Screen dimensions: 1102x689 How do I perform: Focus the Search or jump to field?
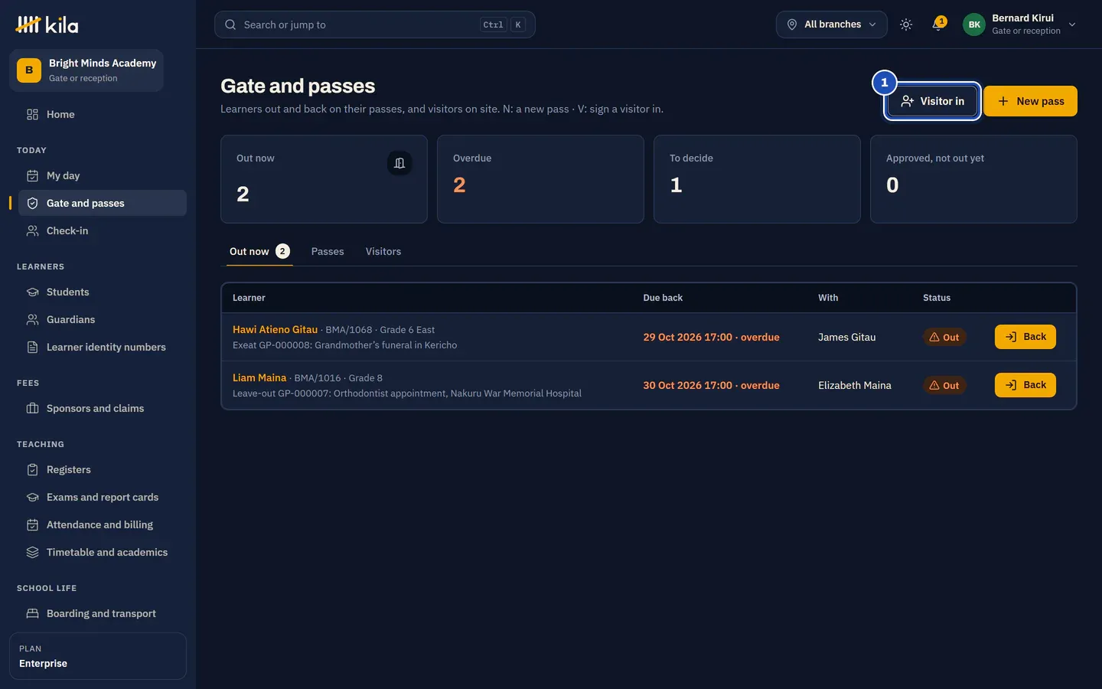click(x=375, y=24)
